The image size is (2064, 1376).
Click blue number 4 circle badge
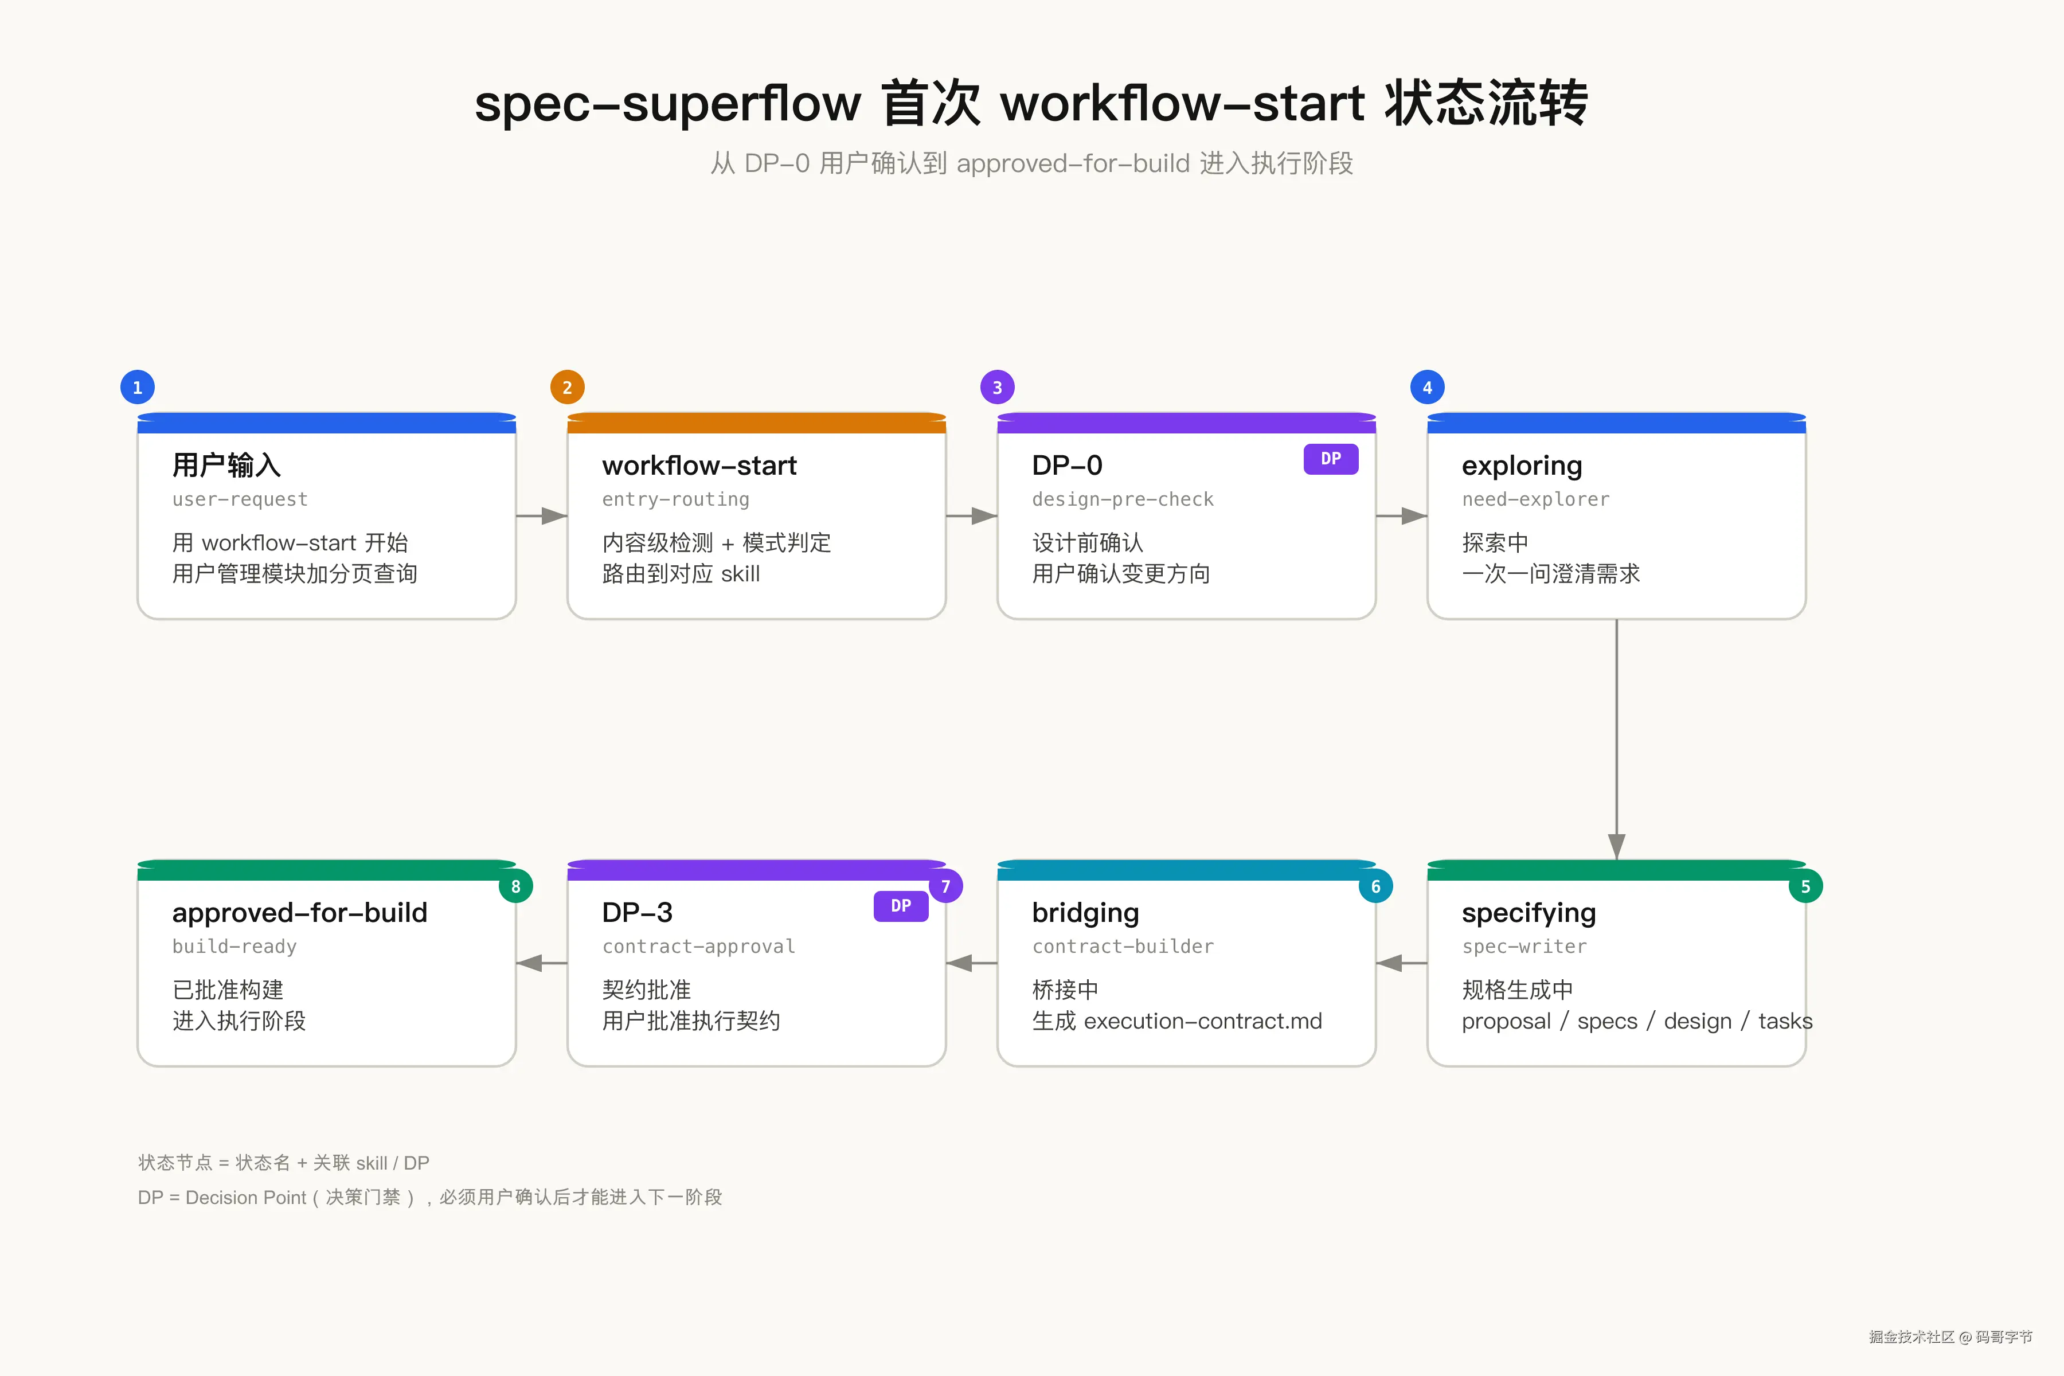click(1428, 387)
